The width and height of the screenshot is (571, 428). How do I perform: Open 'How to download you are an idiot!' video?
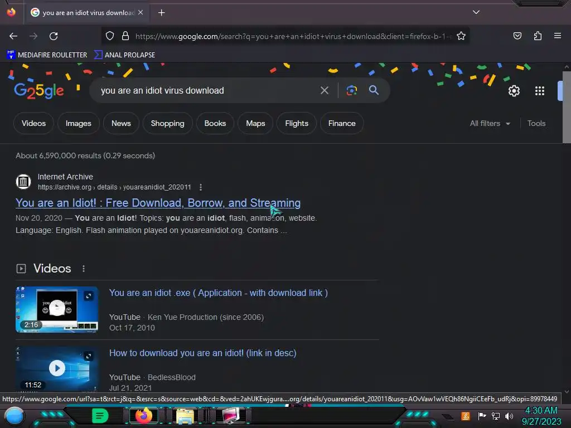coord(203,353)
